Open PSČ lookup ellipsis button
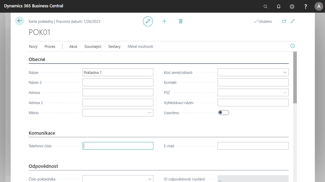Screen dimensions: 325x182 tap(285, 93)
